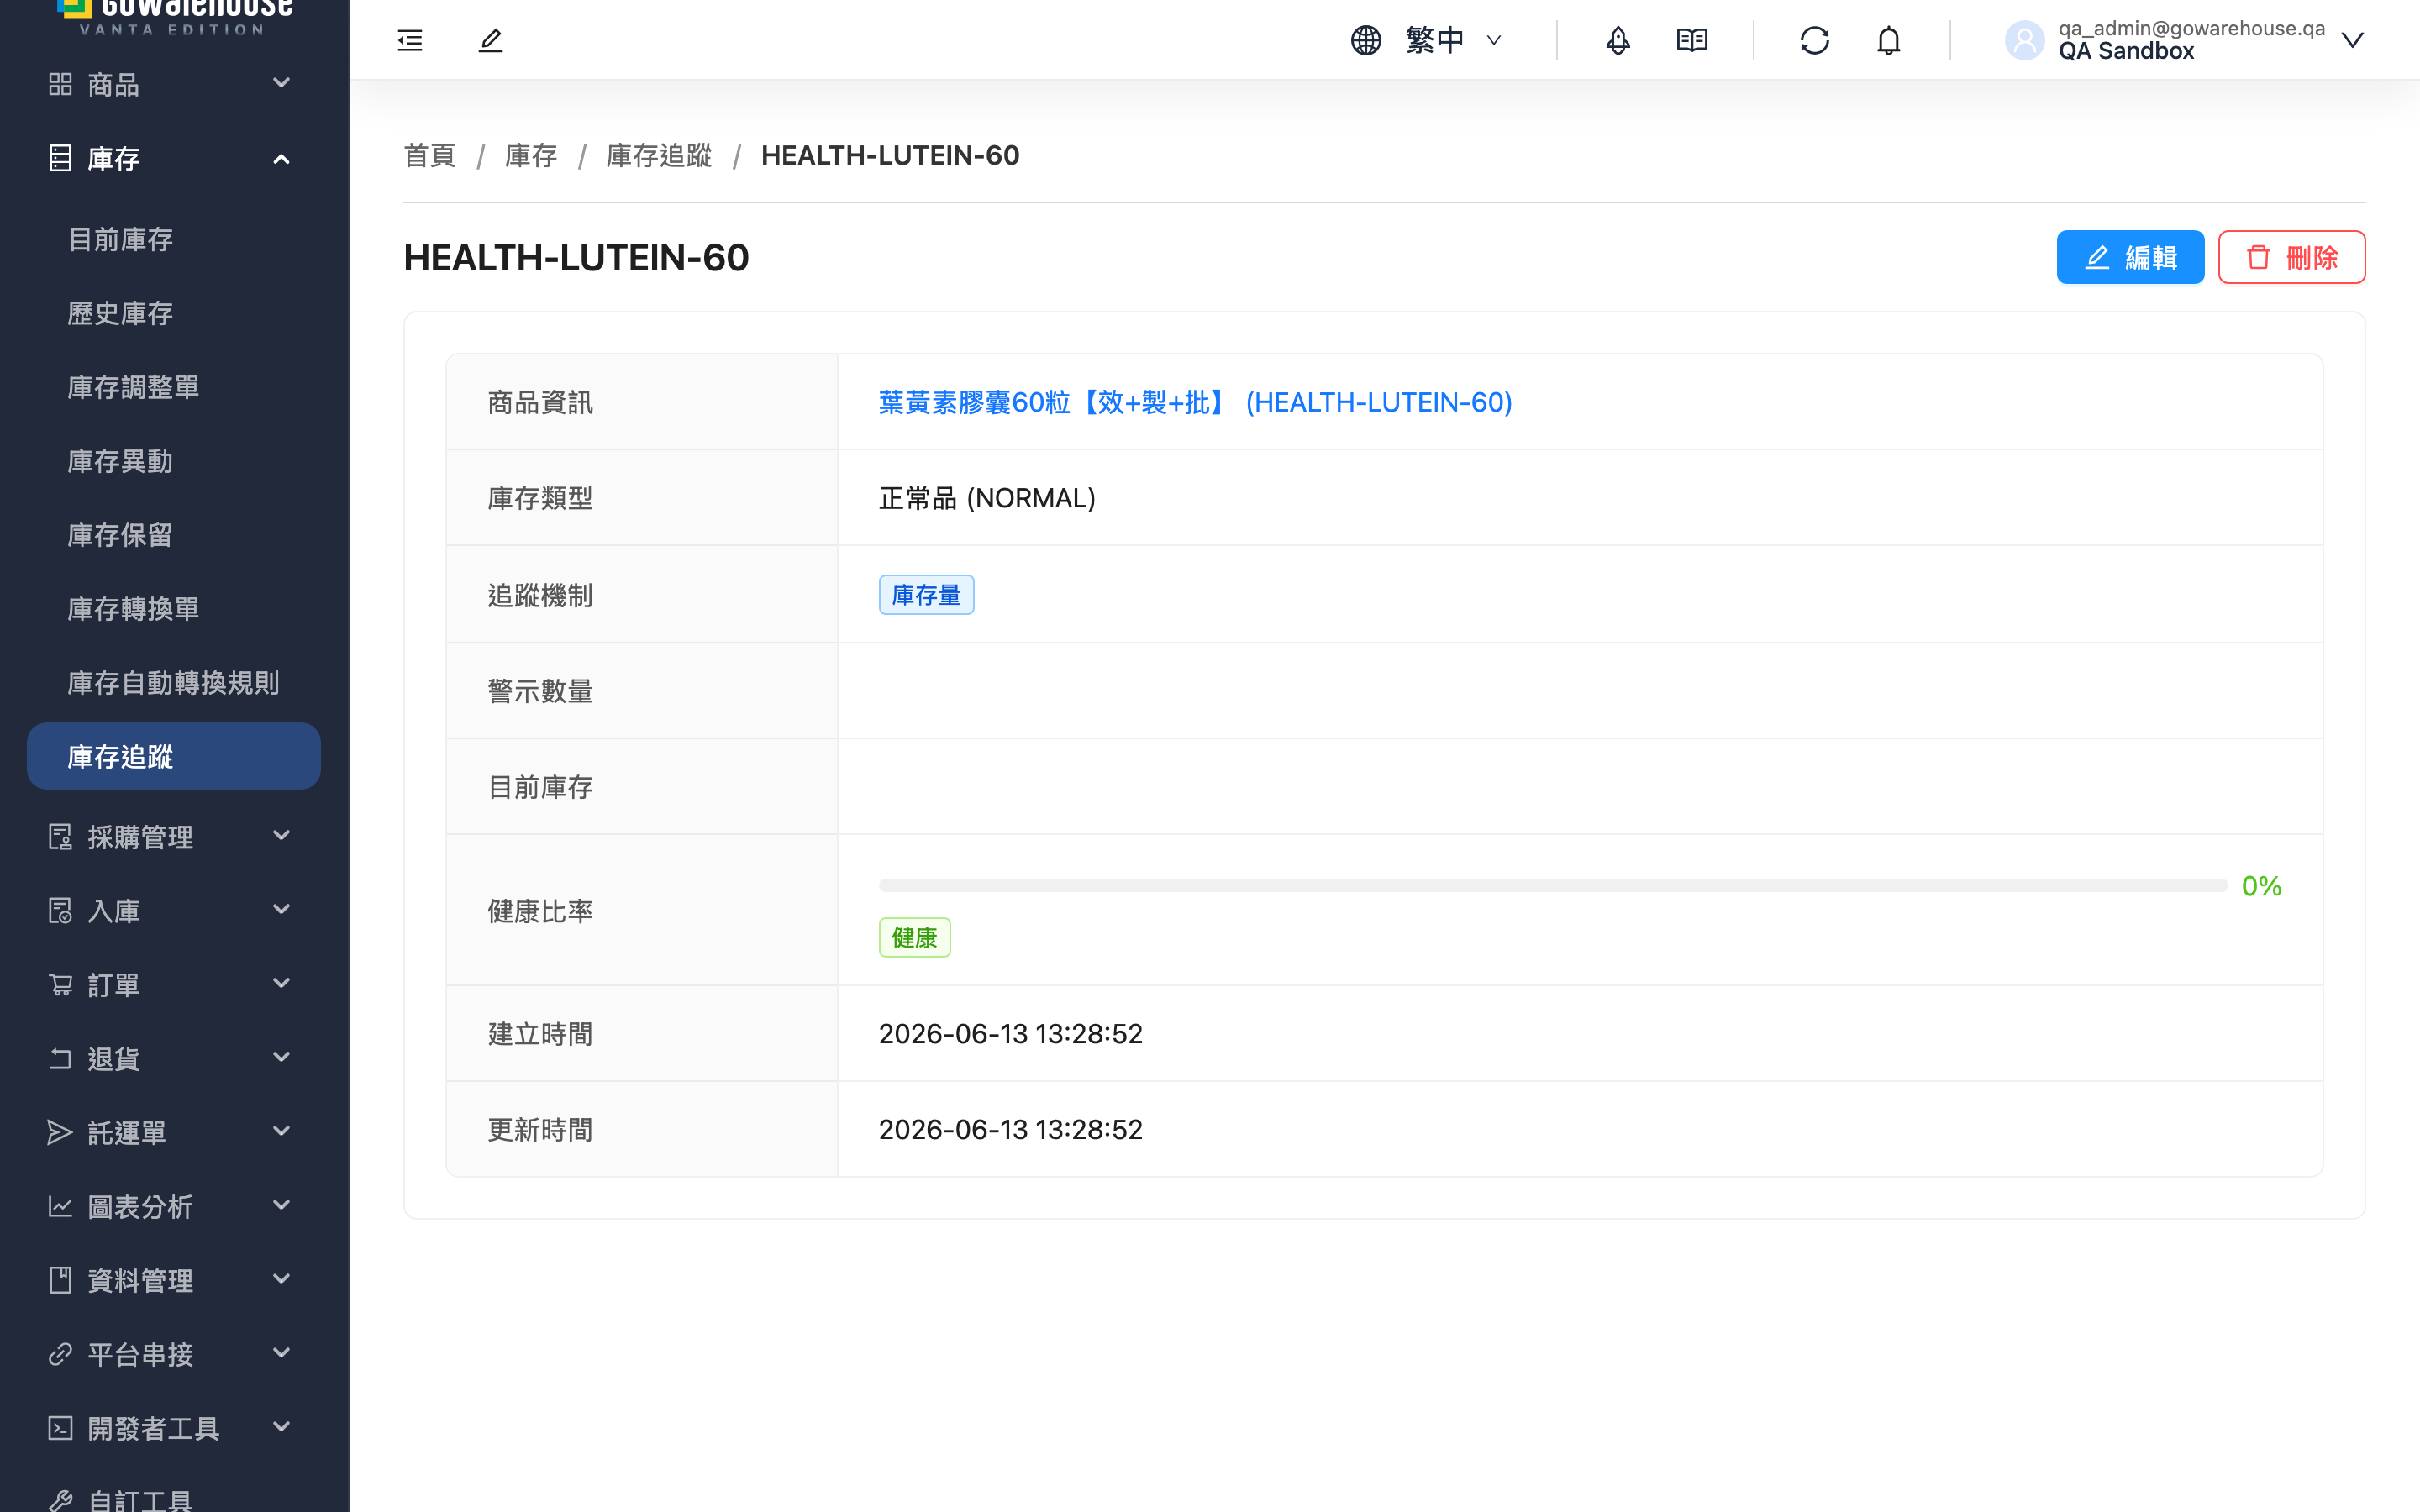Expand the 商品 menu chevron
Viewport: 2420px width, 1512px height.
[282, 83]
